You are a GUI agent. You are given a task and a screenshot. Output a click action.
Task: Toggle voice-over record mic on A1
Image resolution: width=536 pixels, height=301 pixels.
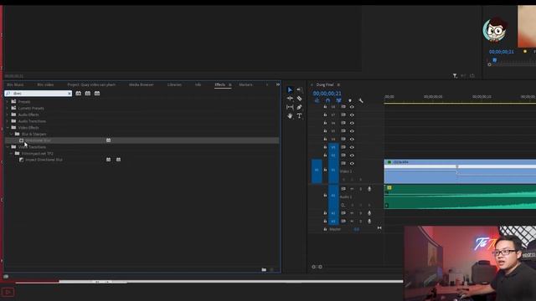[x=369, y=189]
